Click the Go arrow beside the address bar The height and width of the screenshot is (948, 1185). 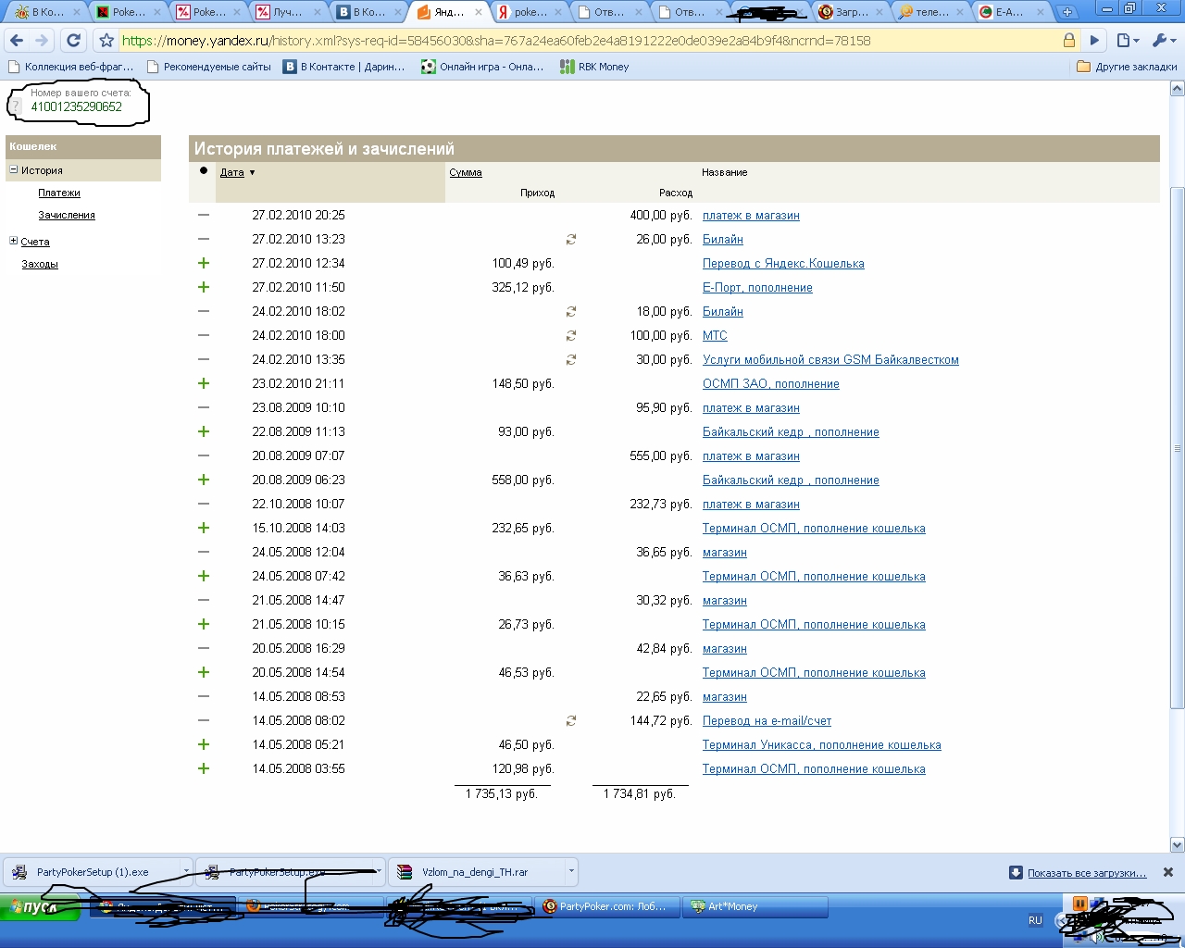(x=1094, y=41)
